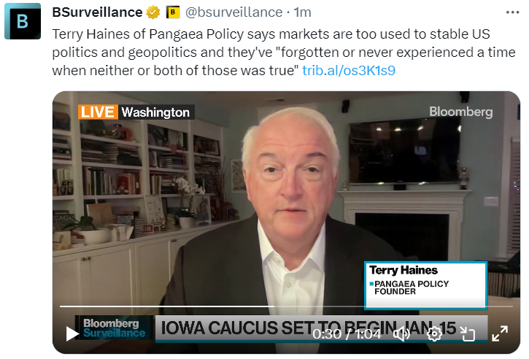Click the LIVE Washington label in the video

tap(136, 112)
